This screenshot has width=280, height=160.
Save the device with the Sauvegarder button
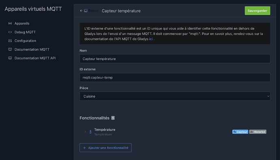(x=257, y=11)
